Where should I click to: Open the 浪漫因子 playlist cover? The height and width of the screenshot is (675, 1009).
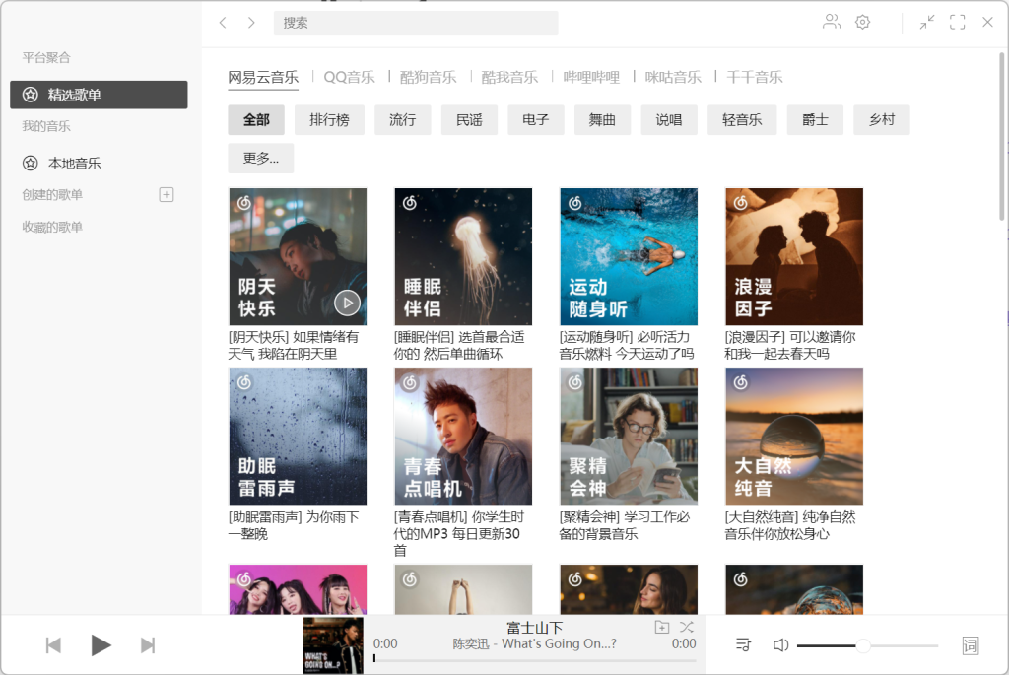(794, 257)
